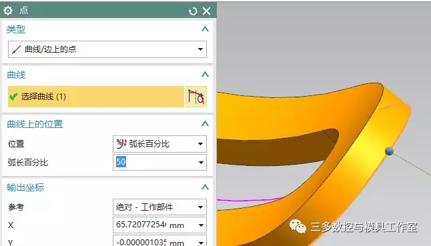Click the green check mark beside 选择曲线
The height and width of the screenshot is (246, 431).
point(13,97)
